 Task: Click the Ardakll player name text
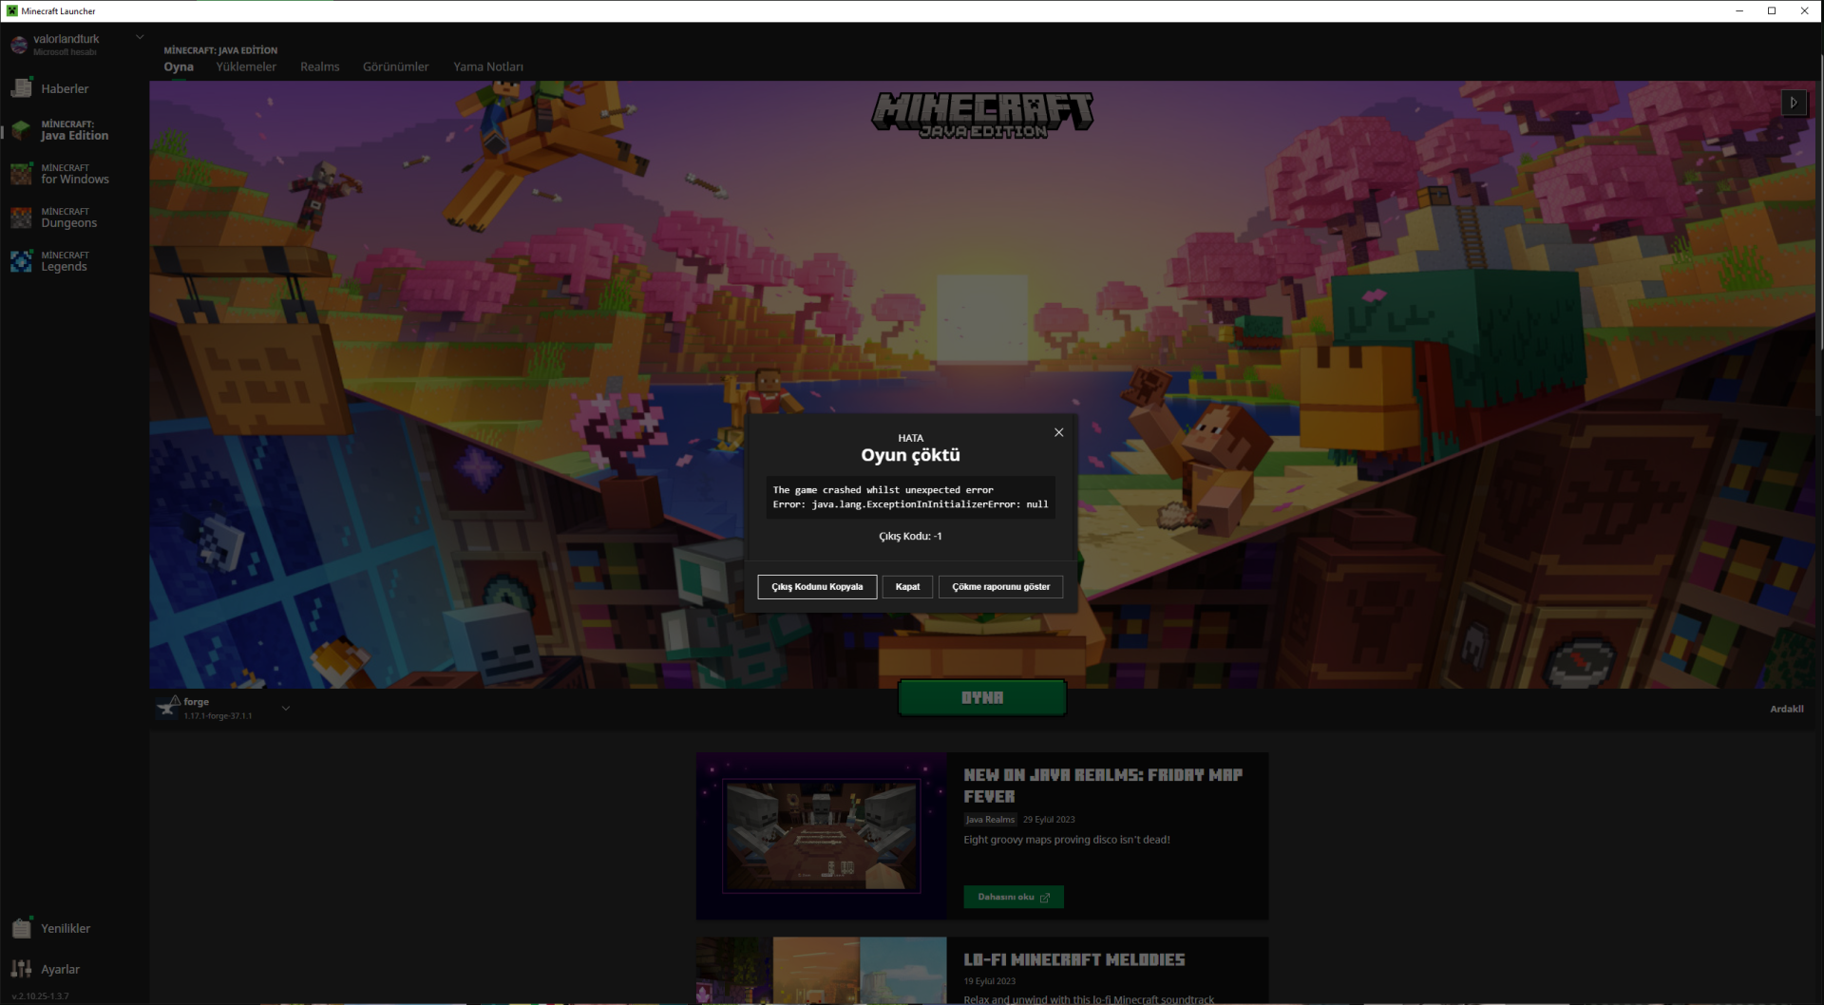[1787, 709]
